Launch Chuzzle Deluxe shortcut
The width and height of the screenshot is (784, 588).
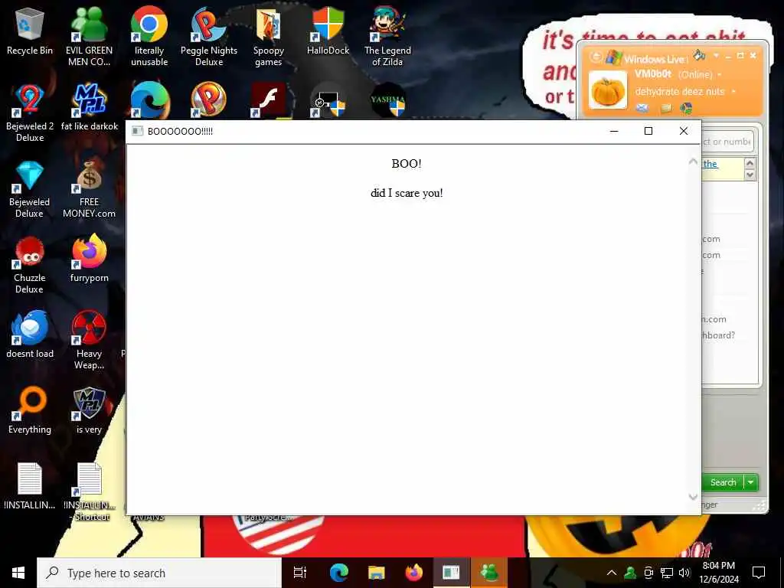[x=30, y=265]
